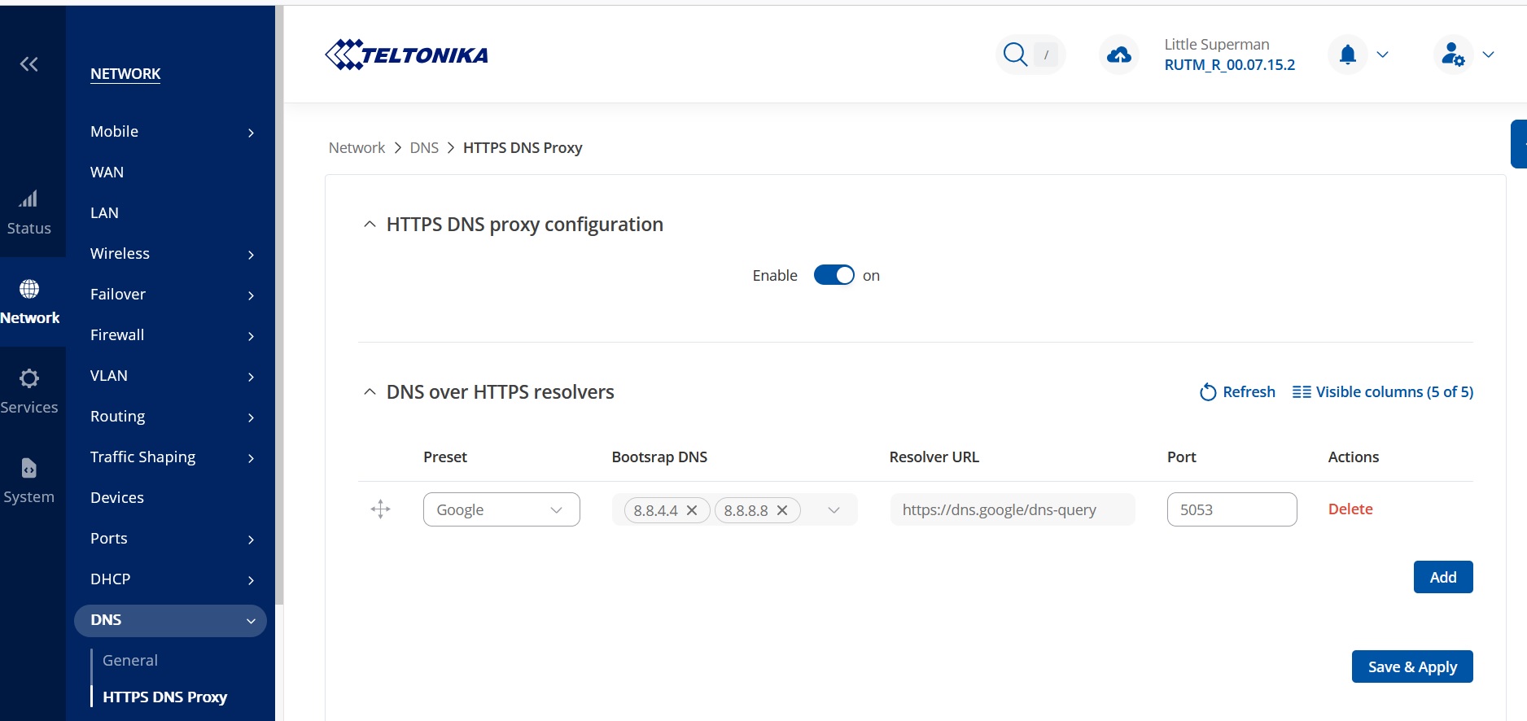Remove 8.8.4.4 bootstrap DNS tag
Screen dimensions: 1527x721
coord(692,510)
